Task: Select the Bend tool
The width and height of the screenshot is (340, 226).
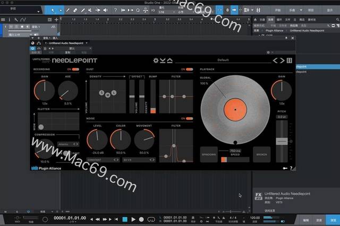Action: pos(98,10)
